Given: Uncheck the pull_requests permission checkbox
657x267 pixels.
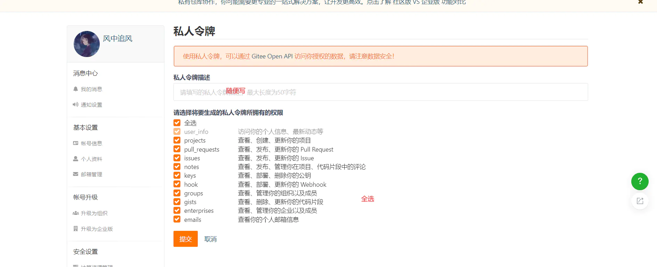Looking at the screenshot, I should pyautogui.click(x=177, y=149).
